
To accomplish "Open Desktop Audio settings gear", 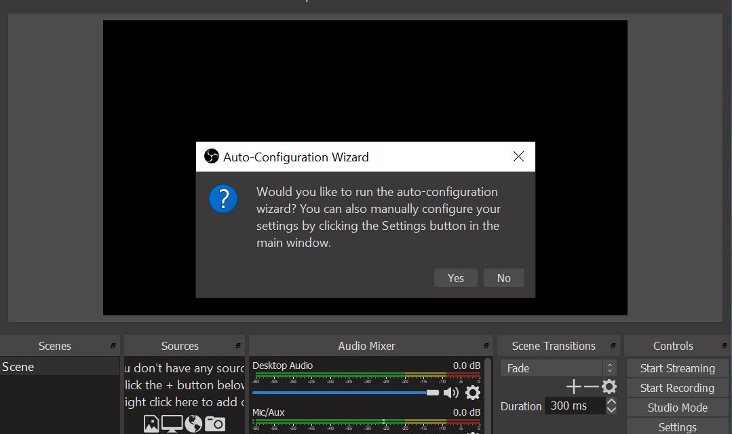I will pos(473,393).
